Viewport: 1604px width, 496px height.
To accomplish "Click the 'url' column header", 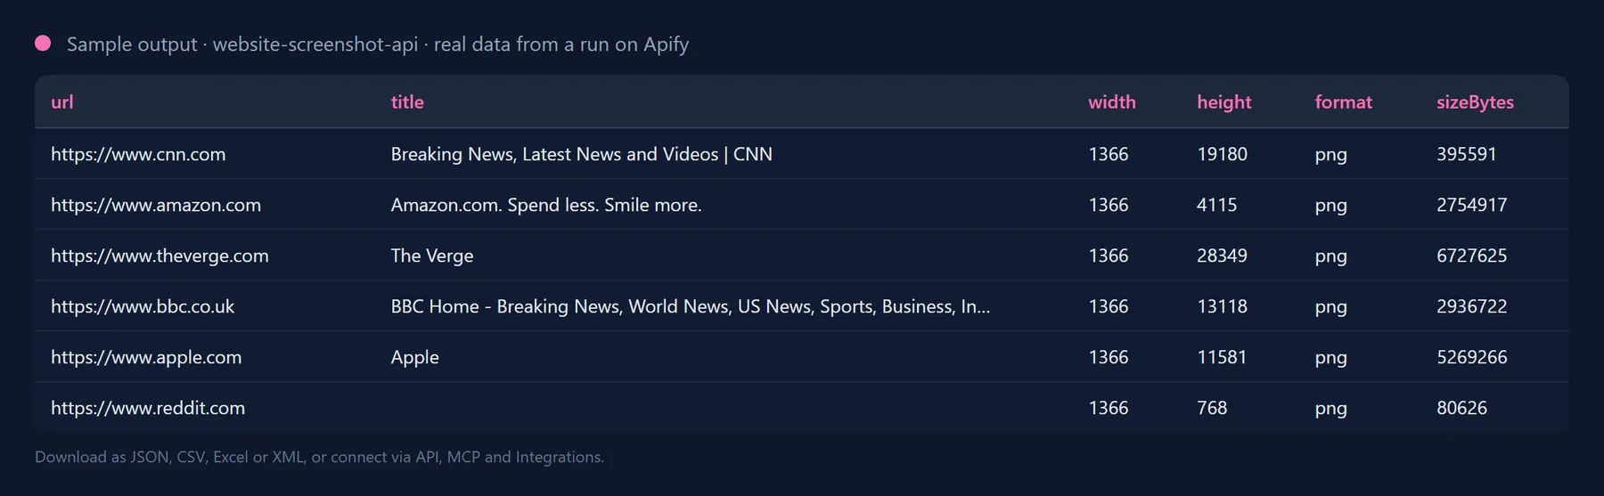I will (x=62, y=102).
